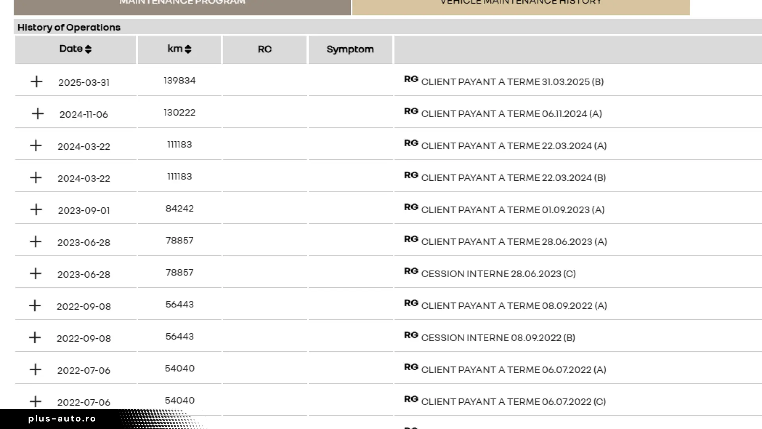This screenshot has height=429, width=762.
Task: Click the History of Operations heading
Action: coord(69,27)
